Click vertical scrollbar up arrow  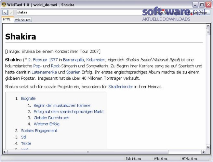tap(208, 26)
